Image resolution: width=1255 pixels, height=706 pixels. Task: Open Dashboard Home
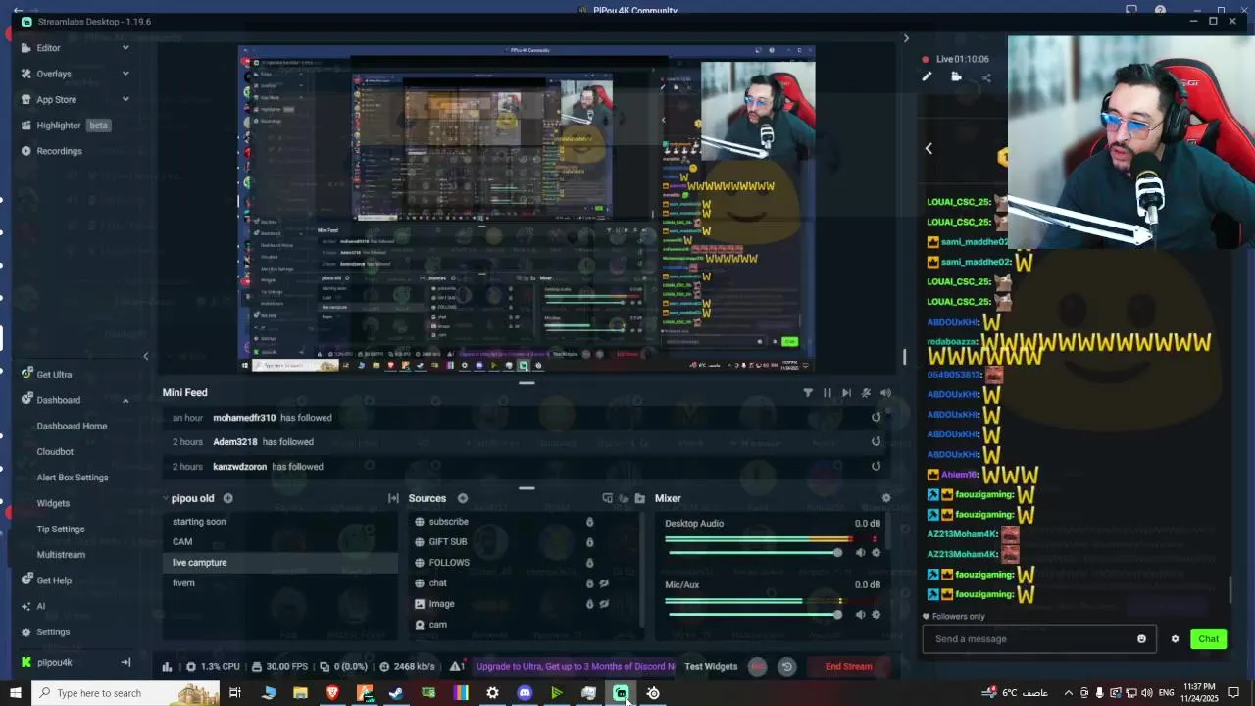[72, 426]
